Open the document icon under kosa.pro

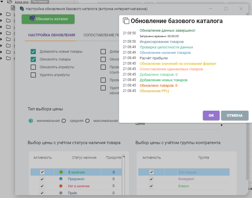(13, 8)
